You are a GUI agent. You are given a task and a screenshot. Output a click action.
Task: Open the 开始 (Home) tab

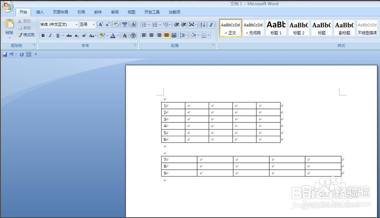[23, 12]
